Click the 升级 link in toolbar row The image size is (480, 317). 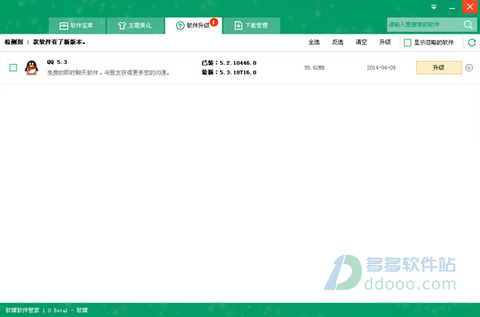pos(385,42)
